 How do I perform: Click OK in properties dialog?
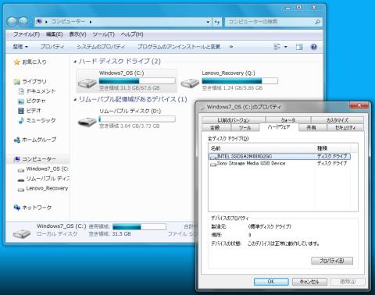coord(271,282)
